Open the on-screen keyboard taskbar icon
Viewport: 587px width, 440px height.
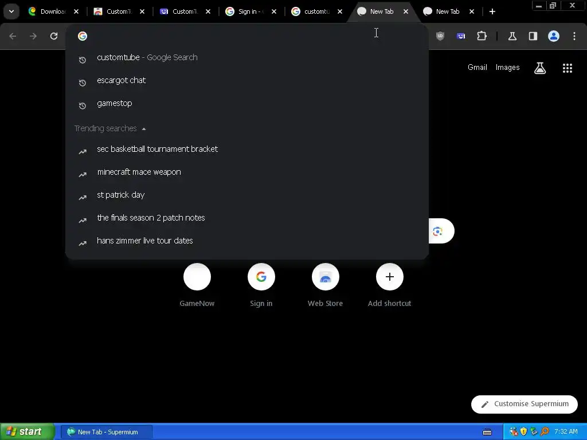point(487,432)
